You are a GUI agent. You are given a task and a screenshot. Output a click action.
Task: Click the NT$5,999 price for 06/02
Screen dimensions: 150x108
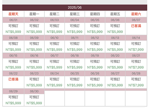point(34,32)
